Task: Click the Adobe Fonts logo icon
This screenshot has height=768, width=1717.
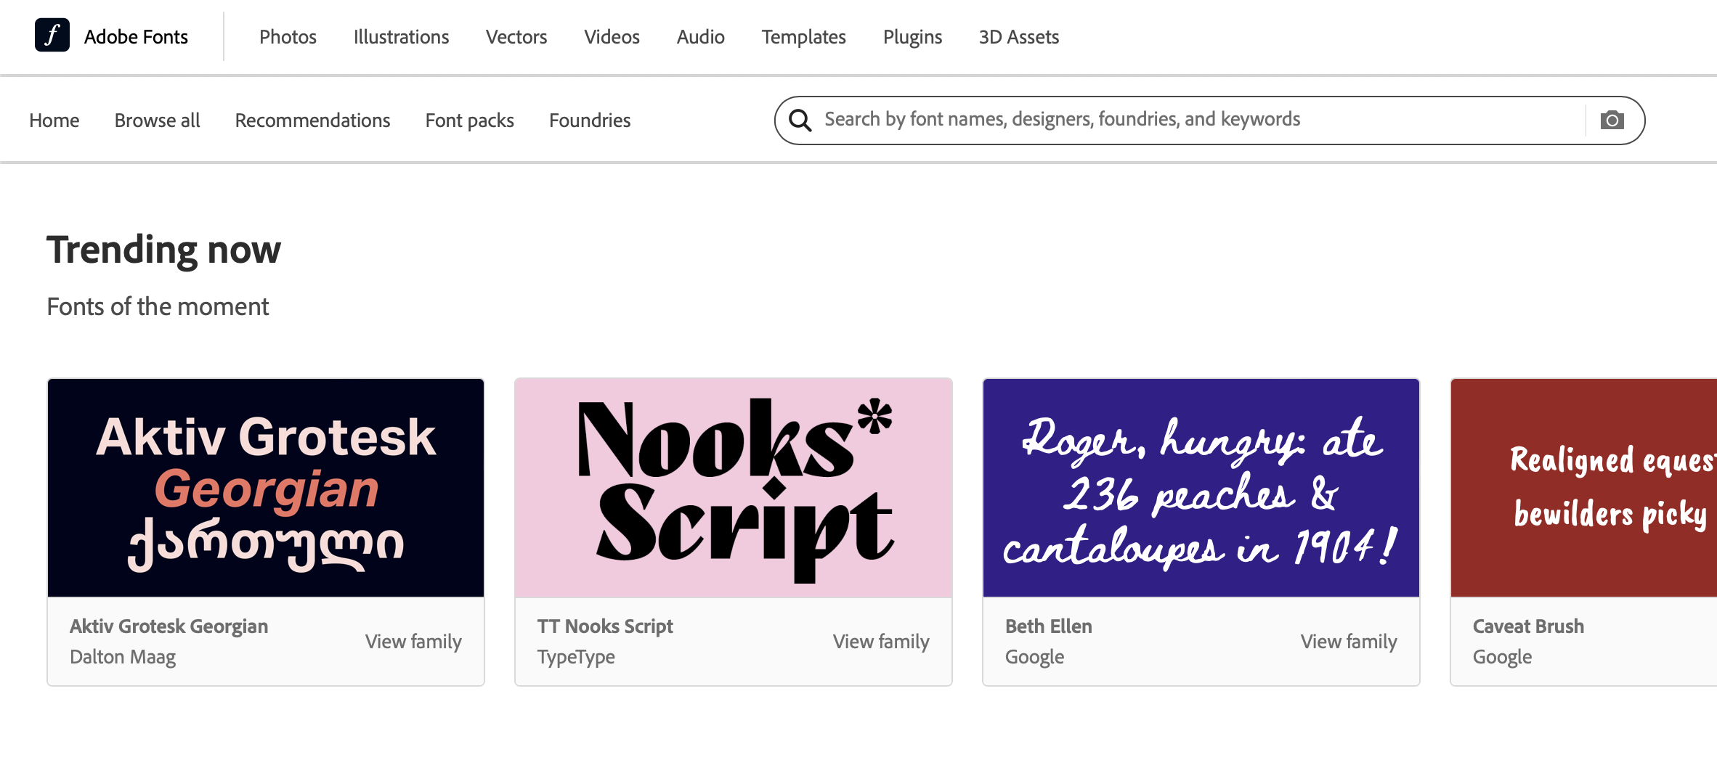Action: coord(52,36)
